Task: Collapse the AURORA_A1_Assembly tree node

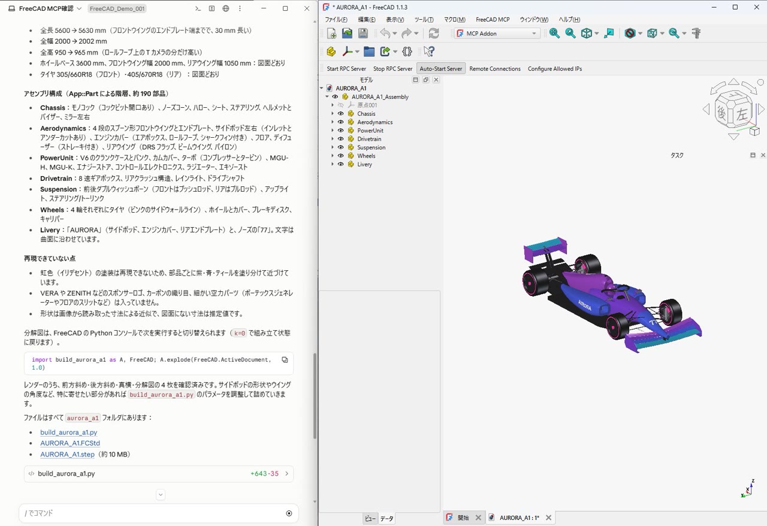Action: point(327,96)
